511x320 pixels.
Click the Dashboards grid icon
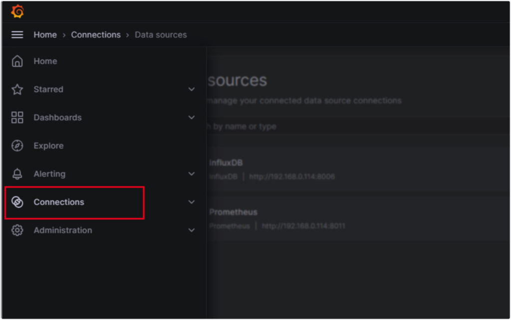(17, 118)
